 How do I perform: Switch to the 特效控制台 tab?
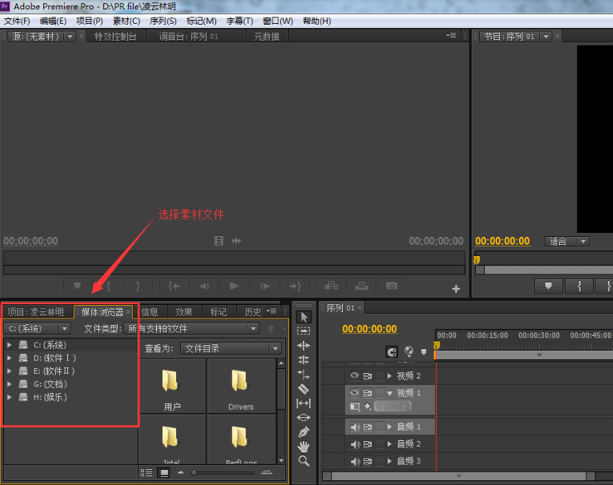click(x=115, y=36)
